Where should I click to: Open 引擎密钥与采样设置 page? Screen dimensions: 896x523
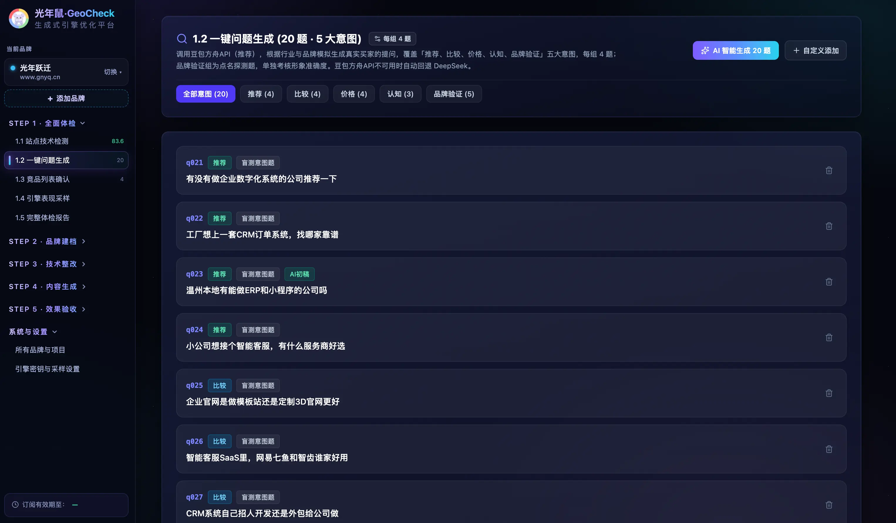[x=66, y=369]
